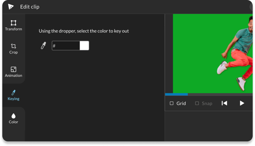Toggle the Snap checkbox

197,103
